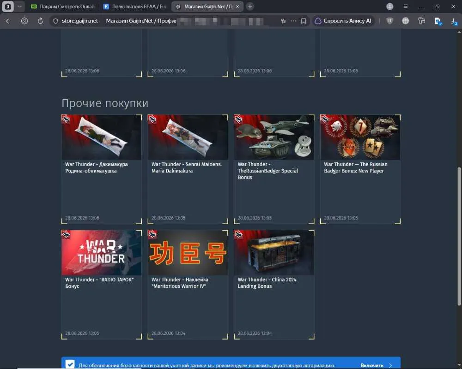Image resolution: width=462 pixels, height=369 pixels.
Task: Click the Спросить Алису AI button
Action: click(x=344, y=21)
